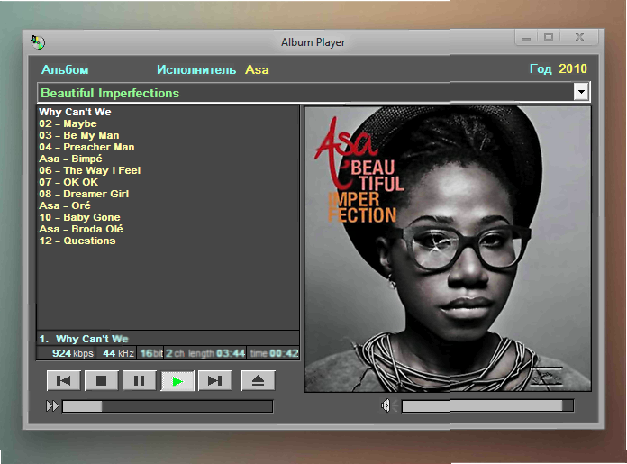Click the "44 kHz" sample rate readout
627x464 pixels.
116,353
